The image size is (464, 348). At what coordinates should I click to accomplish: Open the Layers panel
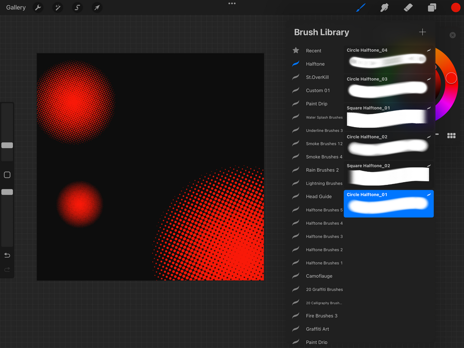coord(432,7)
